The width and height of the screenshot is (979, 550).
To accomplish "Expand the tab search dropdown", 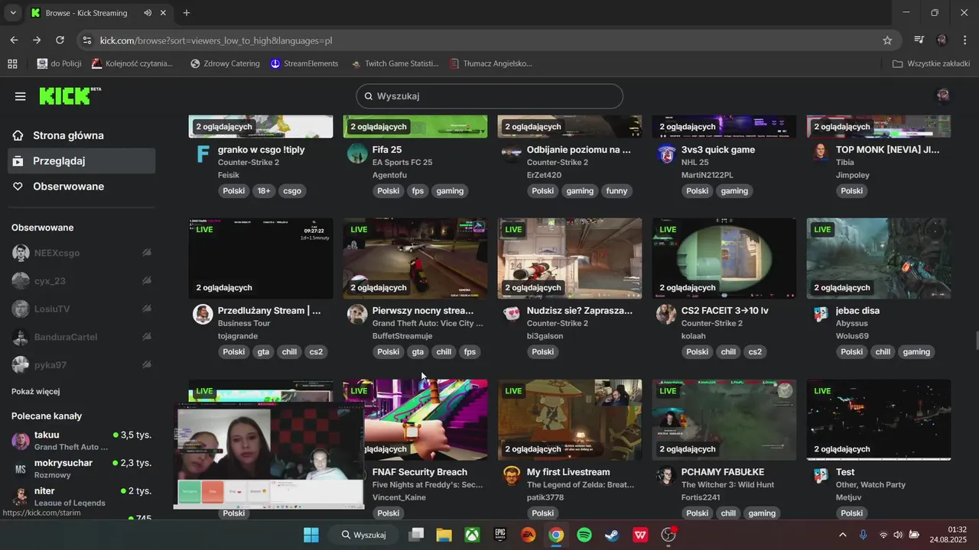I will [13, 13].
